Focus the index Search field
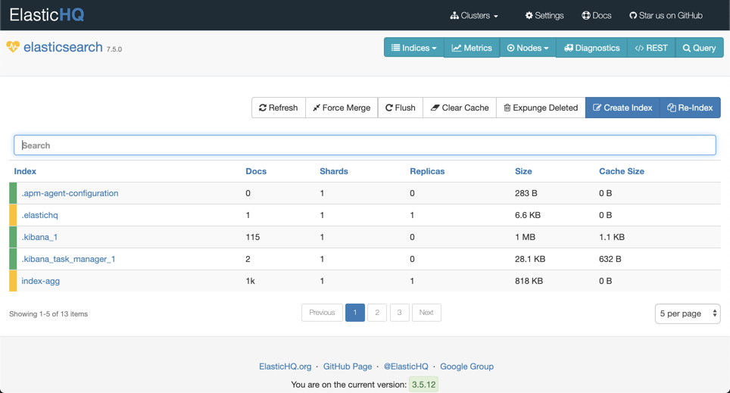The width and height of the screenshot is (730, 393). 364,145
